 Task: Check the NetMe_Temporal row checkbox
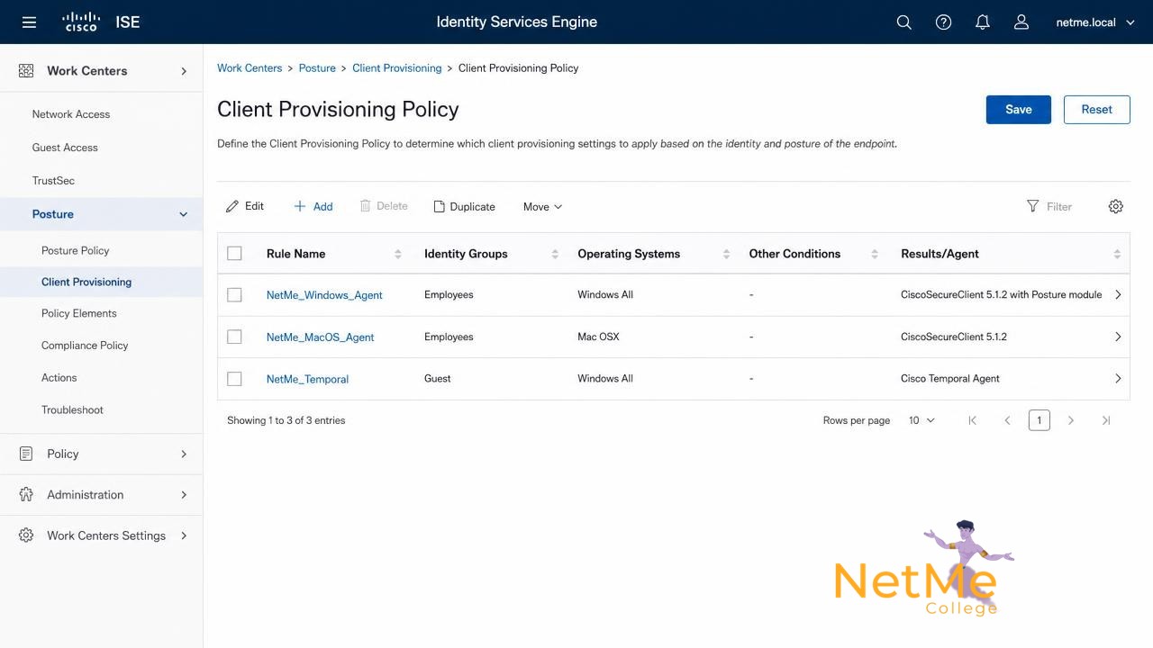(234, 379)
